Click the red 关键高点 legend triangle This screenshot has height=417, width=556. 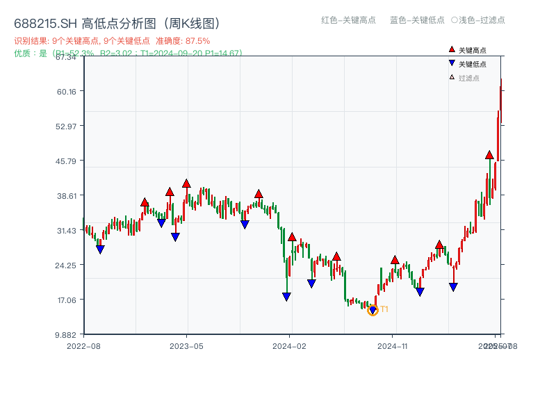[x=452, y=49]
